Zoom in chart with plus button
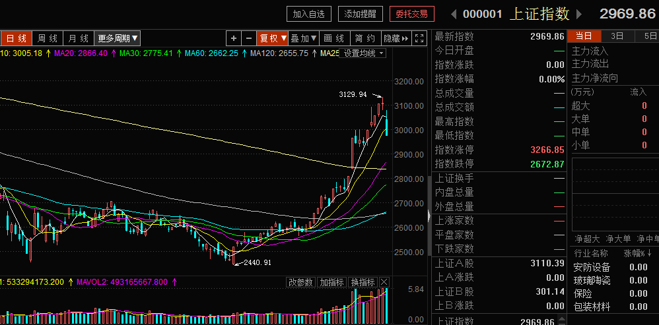 click(234, 39)
